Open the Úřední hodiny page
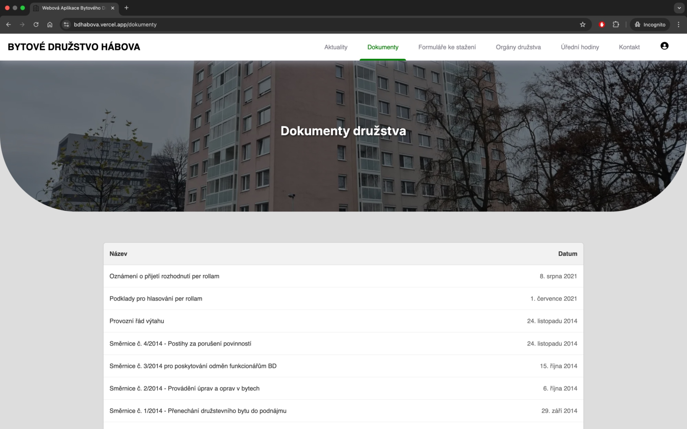The width and height of the screenshot is (687, 429). tap(580, 47)
